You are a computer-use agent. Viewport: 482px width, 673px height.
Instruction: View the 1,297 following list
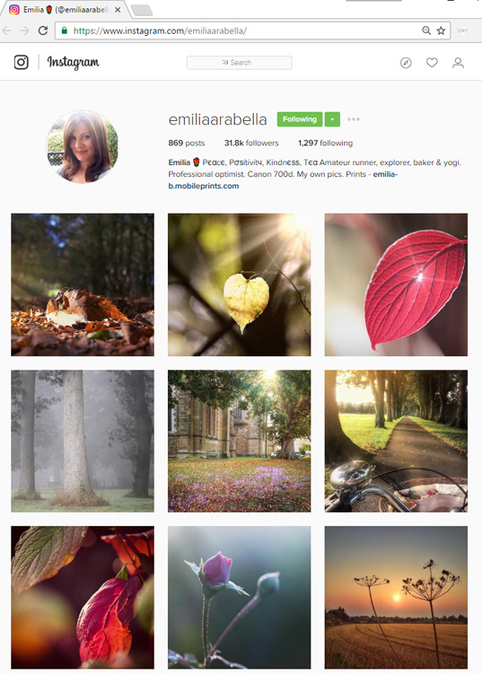point(325,143)
